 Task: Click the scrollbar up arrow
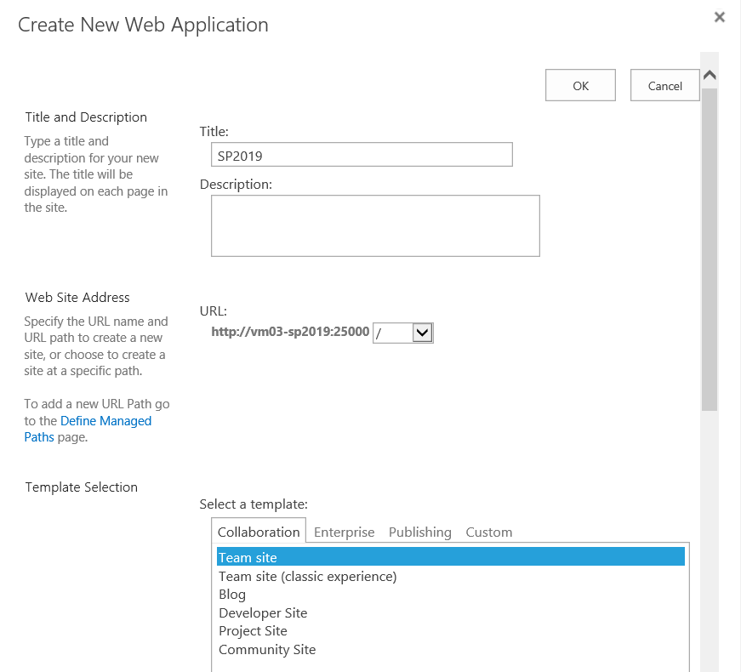click(x=710, y=75)
